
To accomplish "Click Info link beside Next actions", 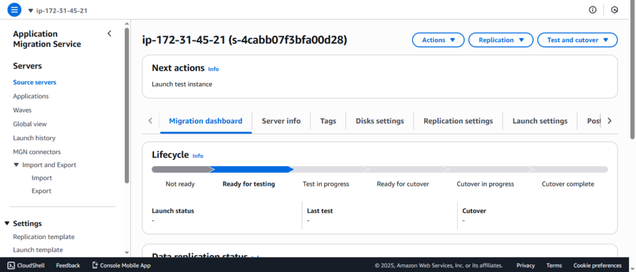I will click(x=213, y=69).
